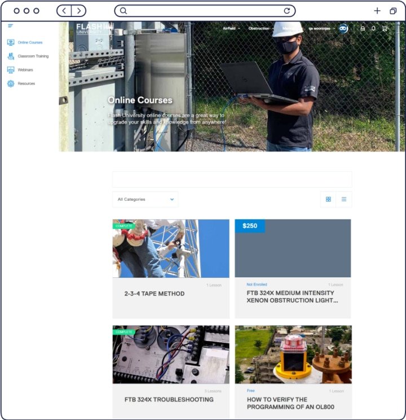406x420 pixels.
Task: Open the All Categories dropdown
Action: [145, 199]
